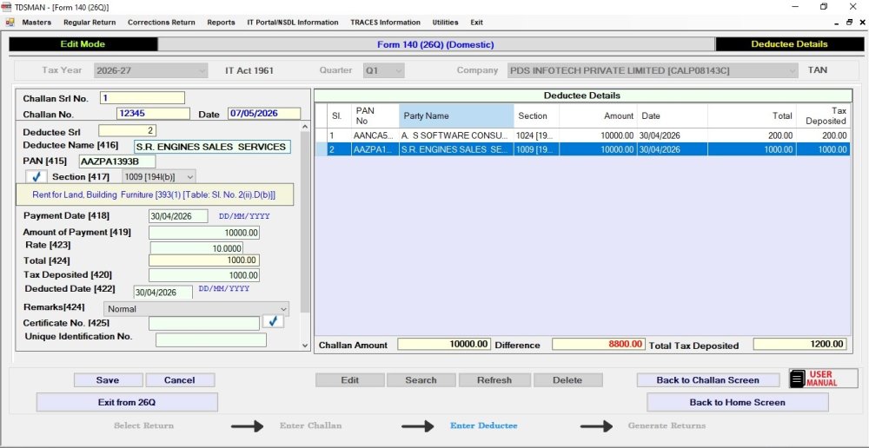Click the TDSMAN app icon in the menu bar

click(10, 23)
